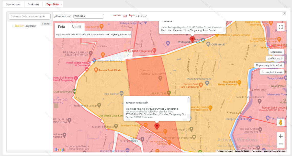Click the Pool Bus Arimbi Jaya Agung pin

[x=260, y=129]
